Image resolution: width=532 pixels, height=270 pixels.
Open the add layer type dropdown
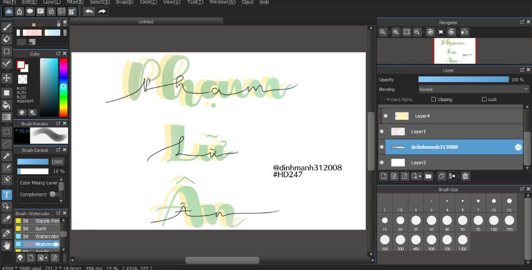(416, 176)
